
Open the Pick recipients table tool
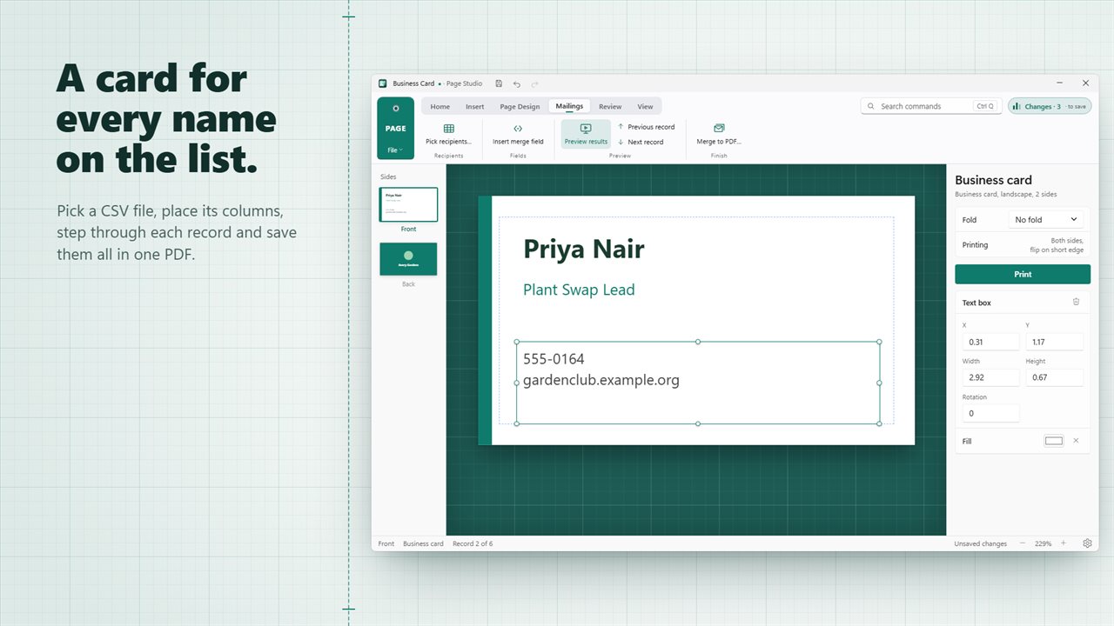click(448, 134)
